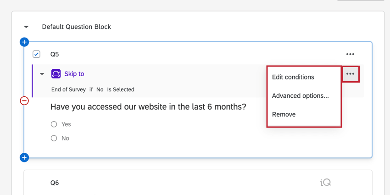Image resolution: width=390 pixels, height=195 pixels.
Task: Click the Q6 question label
Action: (x=55, y=183)
